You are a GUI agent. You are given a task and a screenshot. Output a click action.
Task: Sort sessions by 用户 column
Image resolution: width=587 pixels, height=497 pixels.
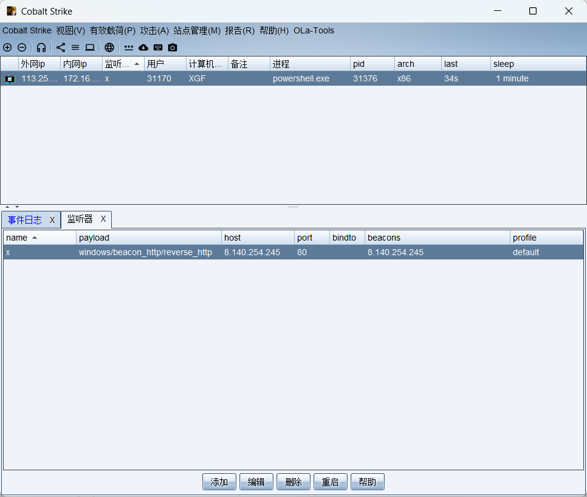(165, 64)
